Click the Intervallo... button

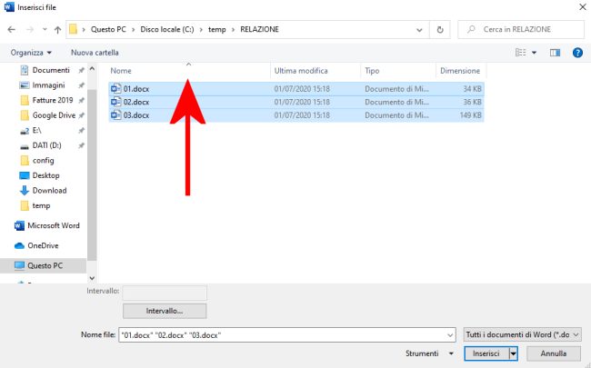(165, 311)
